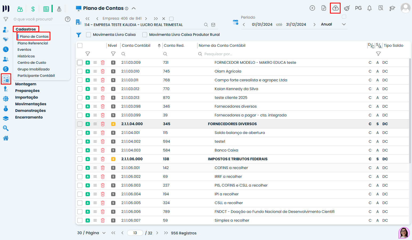Open the Demonstrações section

click(30, 111)
